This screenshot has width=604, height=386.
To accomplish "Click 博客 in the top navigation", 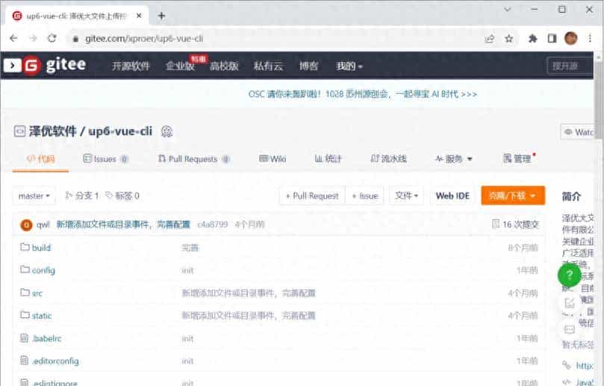I will coord(308,66).
